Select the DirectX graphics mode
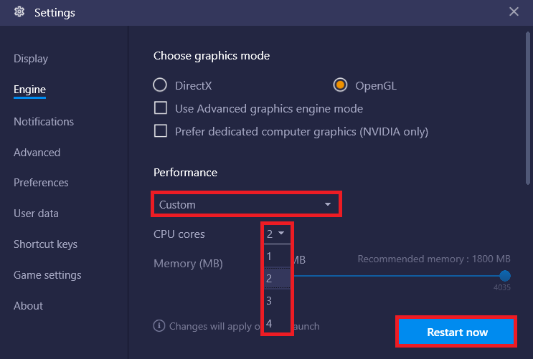 [x=160, y=85]
